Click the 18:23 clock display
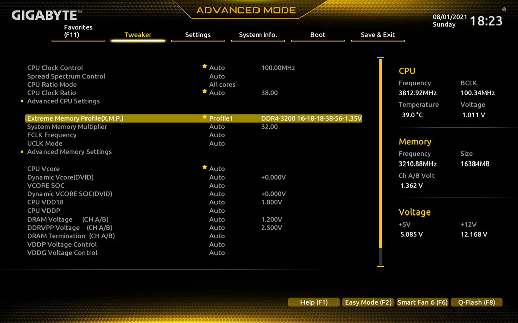The width and height of the screenshot is (518, 323). 486,21
